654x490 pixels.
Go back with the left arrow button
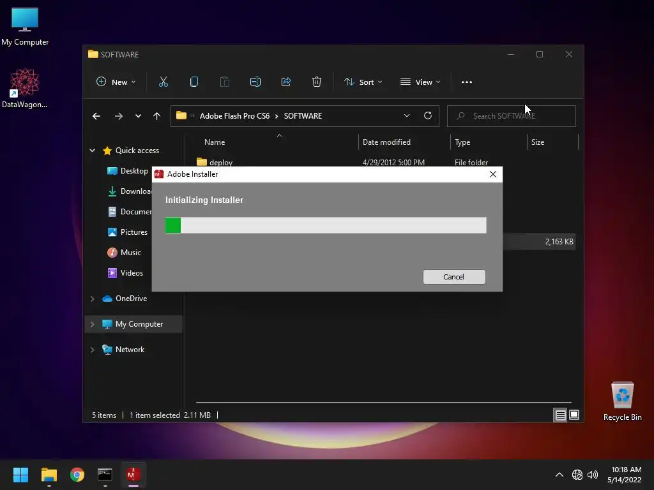coord(96,116)
